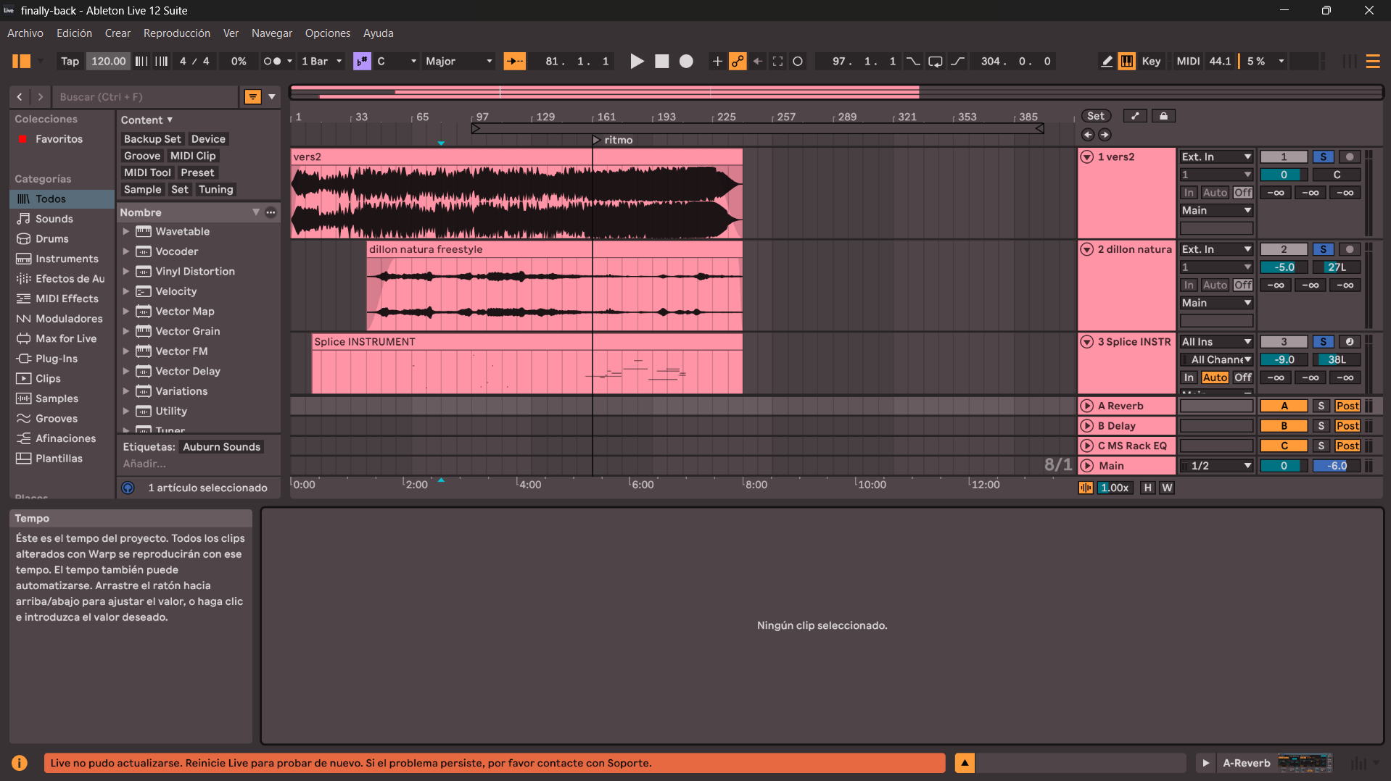Click the Play button in the transport
Image resolution: width=1391 pixels, height=781 pixels.
click(637, 62)
